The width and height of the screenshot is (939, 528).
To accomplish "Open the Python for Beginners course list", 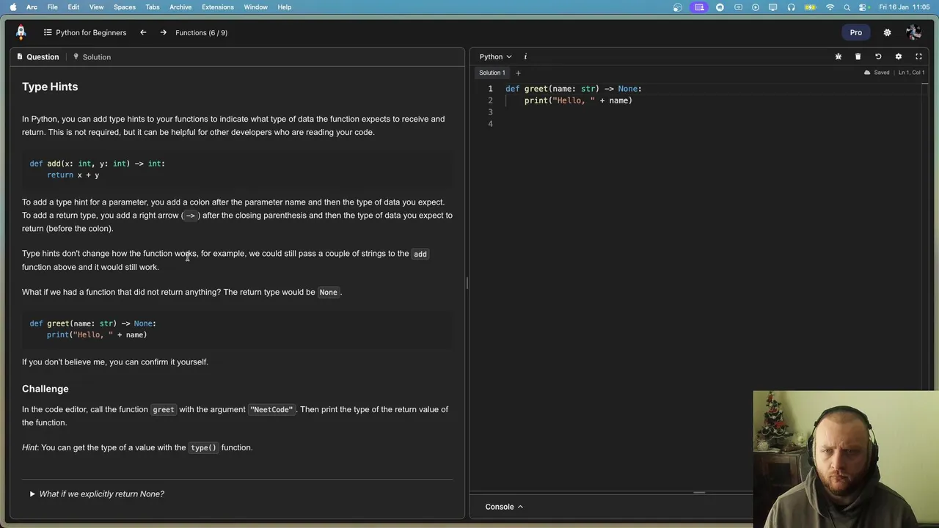I will point(85,32).
